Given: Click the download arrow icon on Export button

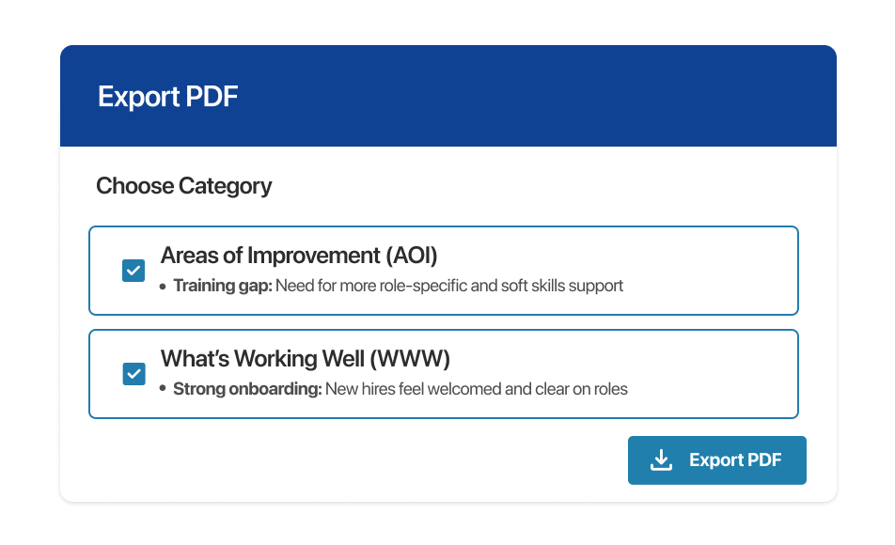Looking at the screenshot, I should [661, 460].
